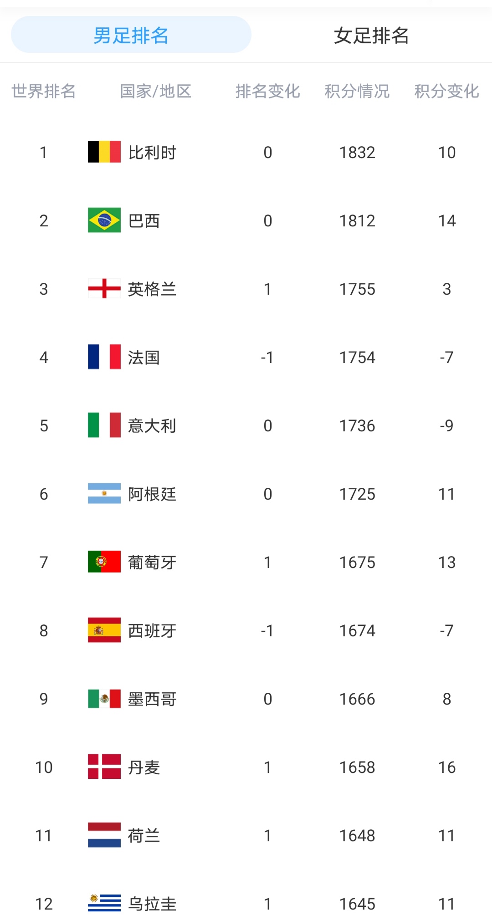This screenshot has height=915, width=492.
Task: Open the 女足排名 tab
Action: tap(371, 35)
